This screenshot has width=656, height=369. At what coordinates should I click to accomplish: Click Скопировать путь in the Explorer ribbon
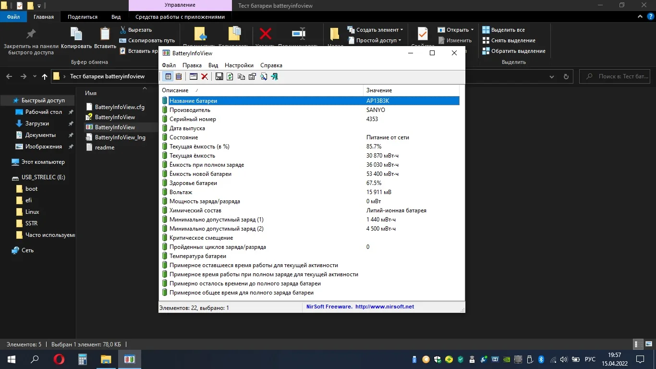pyautogui.click(x=147, y=40)
